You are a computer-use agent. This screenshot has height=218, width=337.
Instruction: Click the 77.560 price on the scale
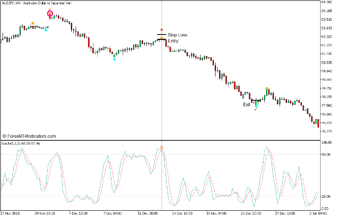coord(327,105)
